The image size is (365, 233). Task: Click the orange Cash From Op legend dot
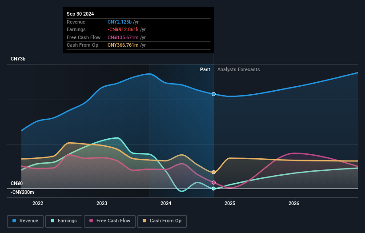pyautogui.click(x=144, y=221)
